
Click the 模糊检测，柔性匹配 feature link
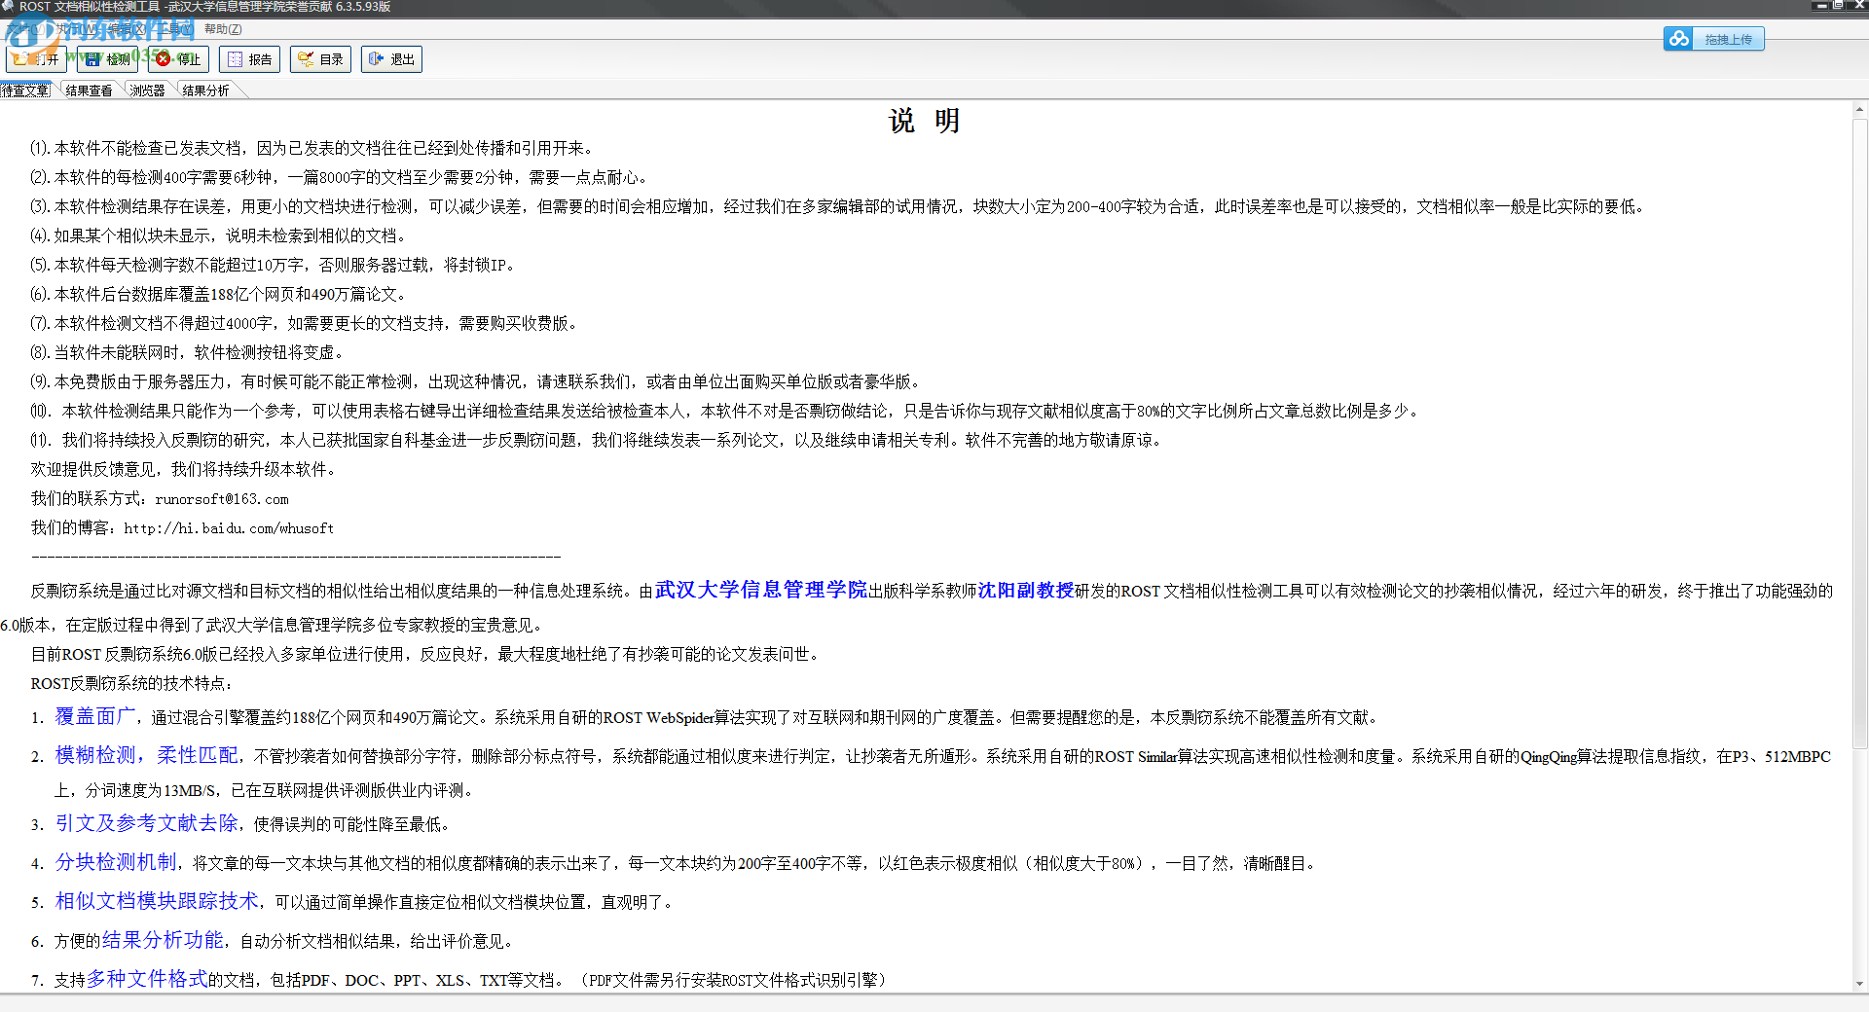click(146, 756)
